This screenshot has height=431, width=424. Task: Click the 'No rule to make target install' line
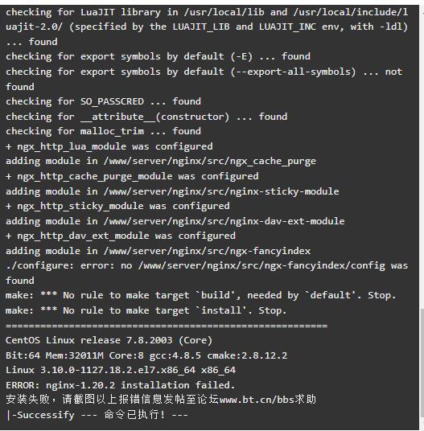tap(146, 310)
